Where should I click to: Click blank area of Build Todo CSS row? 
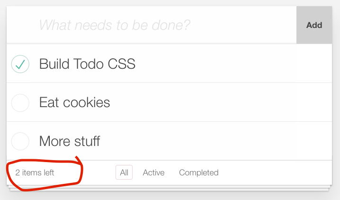(x=232, y=64)
